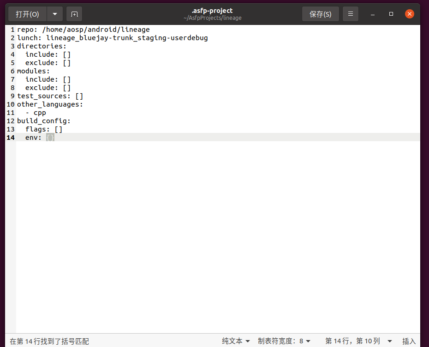Close the .asfp-project window
Image resolution: width=429 pixels, height=347 pixels.
point(409,14)
